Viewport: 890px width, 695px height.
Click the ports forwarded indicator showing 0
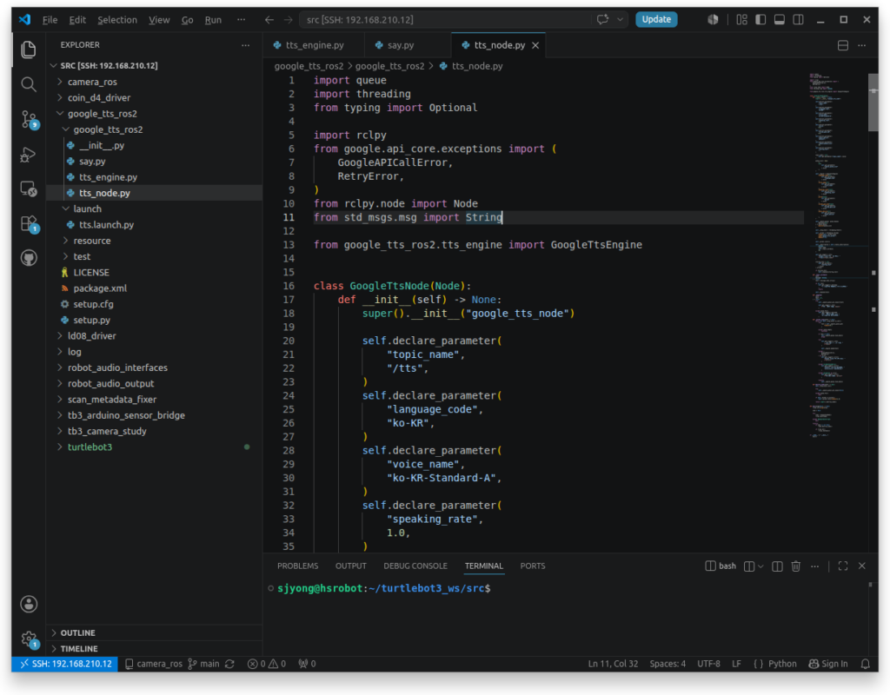(307, 664)
